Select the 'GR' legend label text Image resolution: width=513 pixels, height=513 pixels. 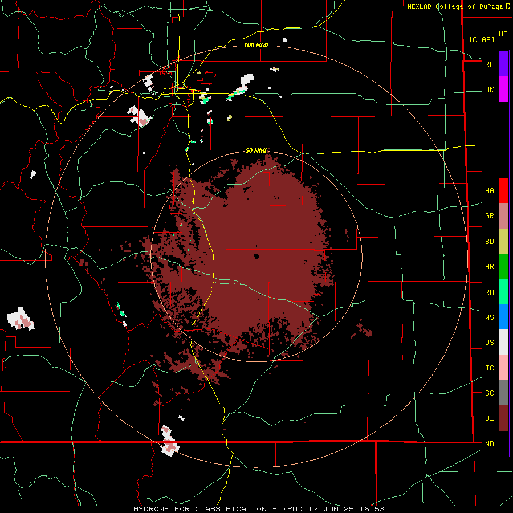[489, 216]
